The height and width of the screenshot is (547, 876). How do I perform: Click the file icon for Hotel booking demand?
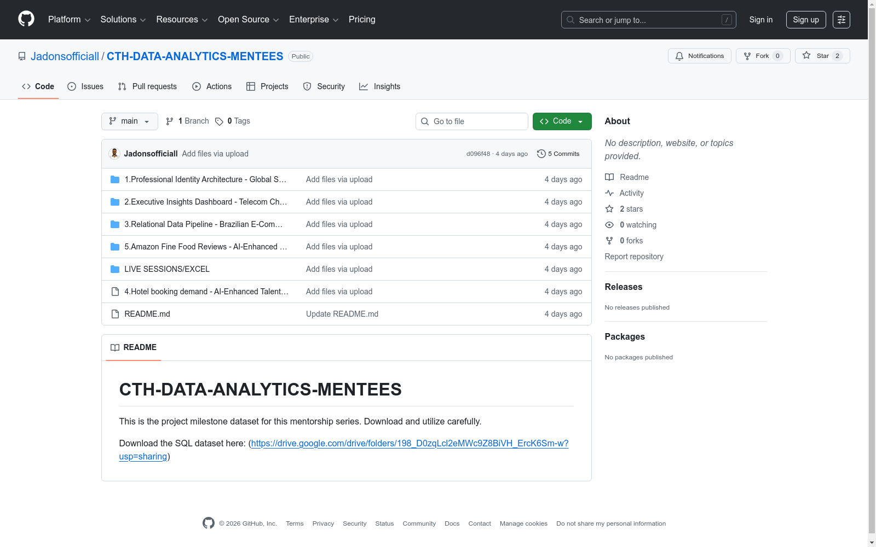point(115,292)
